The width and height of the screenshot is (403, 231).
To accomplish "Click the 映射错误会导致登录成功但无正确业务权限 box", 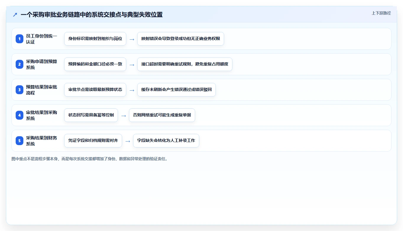I will [x=181, y=39].
